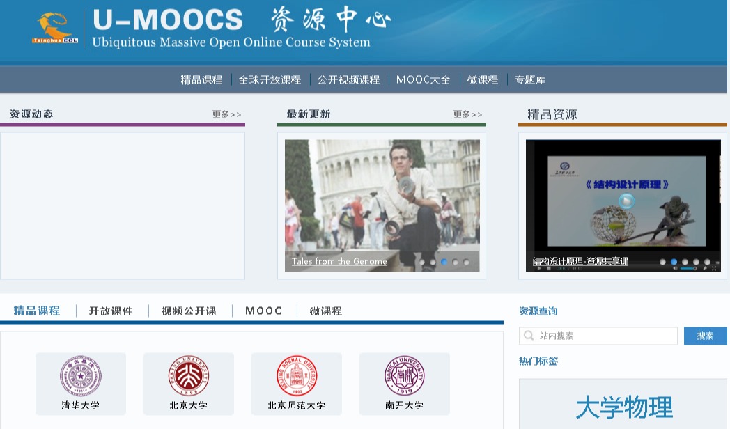Switch to the 视频公开课 tab
Image resolution: width=730 pixels, height=429 pixels.
coord(189,311)
